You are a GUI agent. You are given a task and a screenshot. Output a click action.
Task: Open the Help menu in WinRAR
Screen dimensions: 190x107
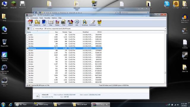tap(60, 18)
